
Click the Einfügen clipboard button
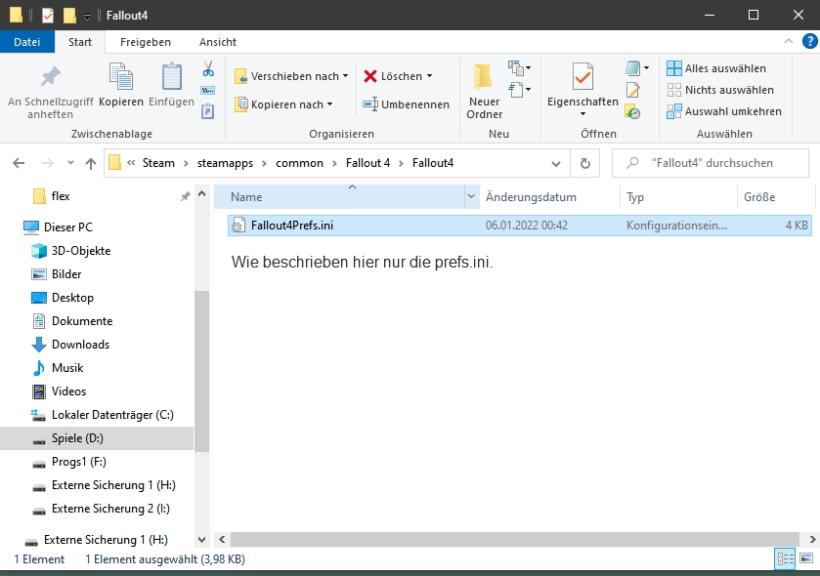[171, 85]
